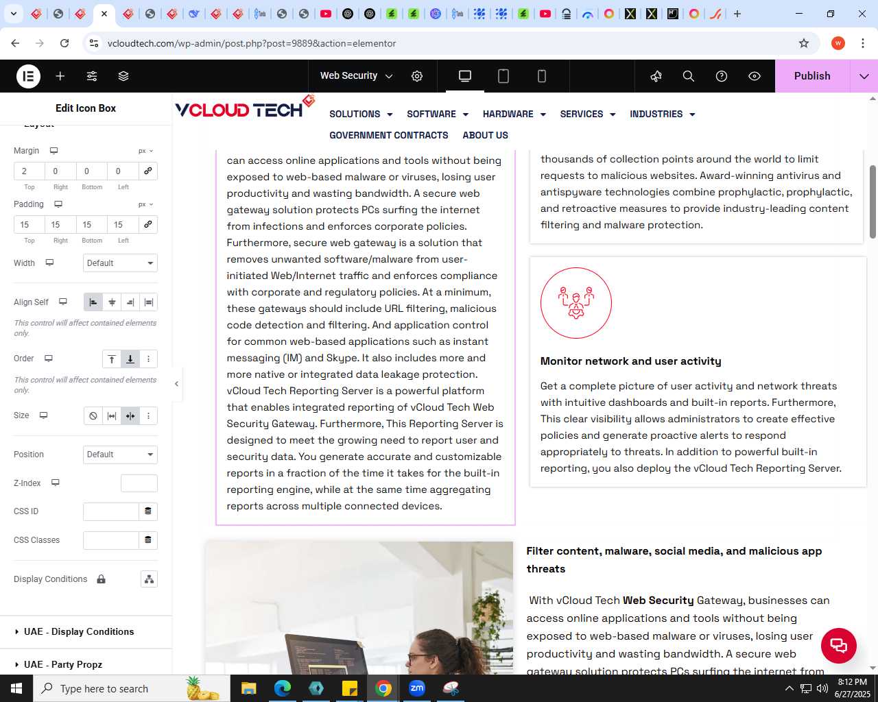Expand UAE - Display Conditions section

[x=86, y=632]
